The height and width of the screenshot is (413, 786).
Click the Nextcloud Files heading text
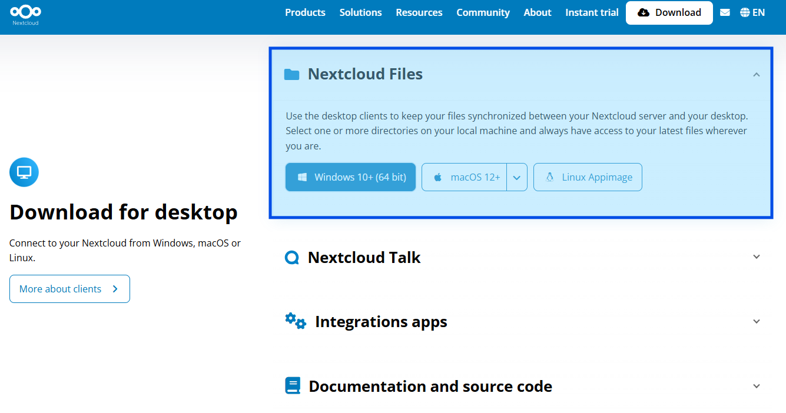tap(365, 74)
